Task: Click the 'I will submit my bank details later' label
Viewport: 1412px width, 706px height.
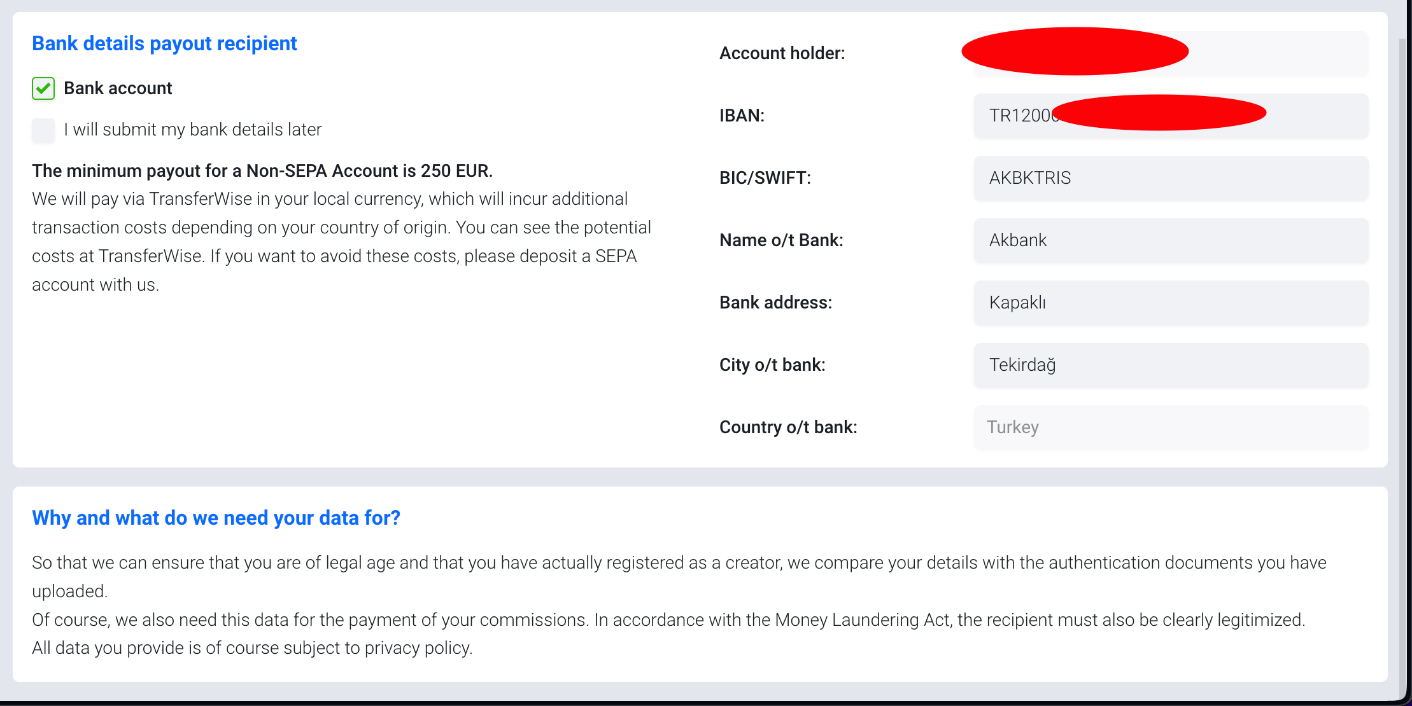Action: (193, 130)
